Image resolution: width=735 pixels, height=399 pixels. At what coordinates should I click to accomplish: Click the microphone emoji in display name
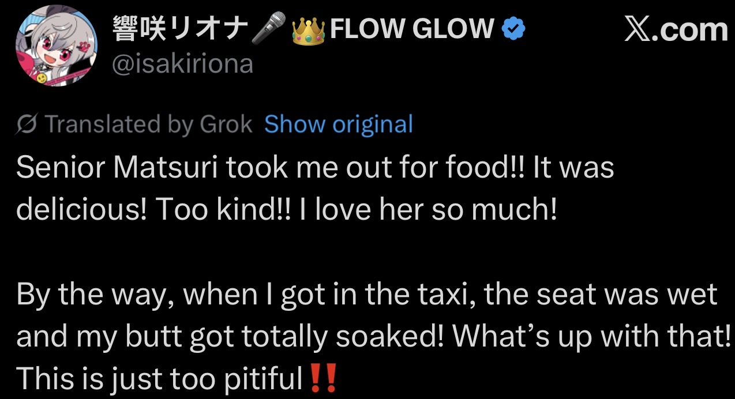(x=269, y=29)
